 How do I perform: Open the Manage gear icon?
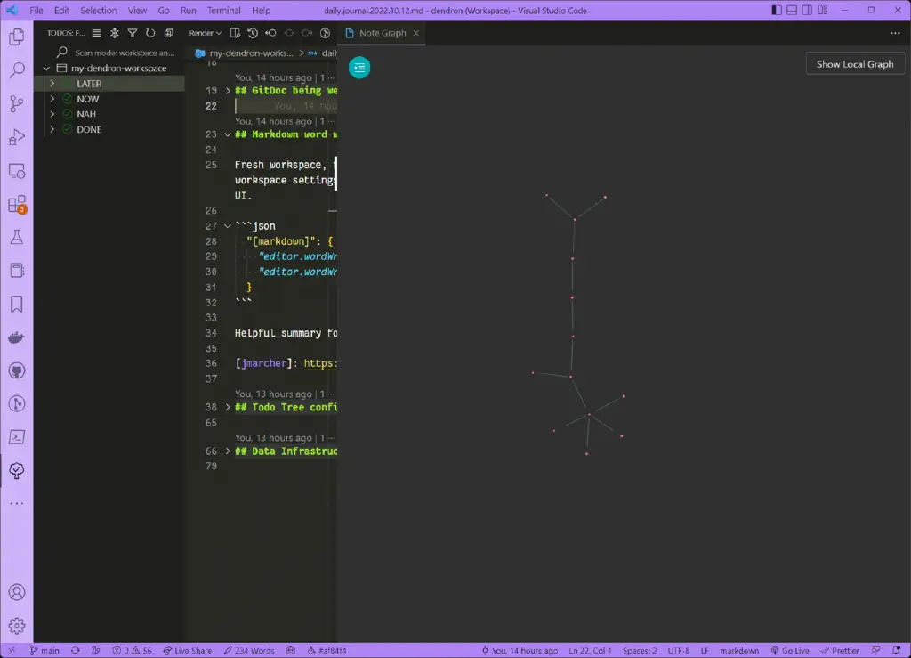tap(17, 626)
